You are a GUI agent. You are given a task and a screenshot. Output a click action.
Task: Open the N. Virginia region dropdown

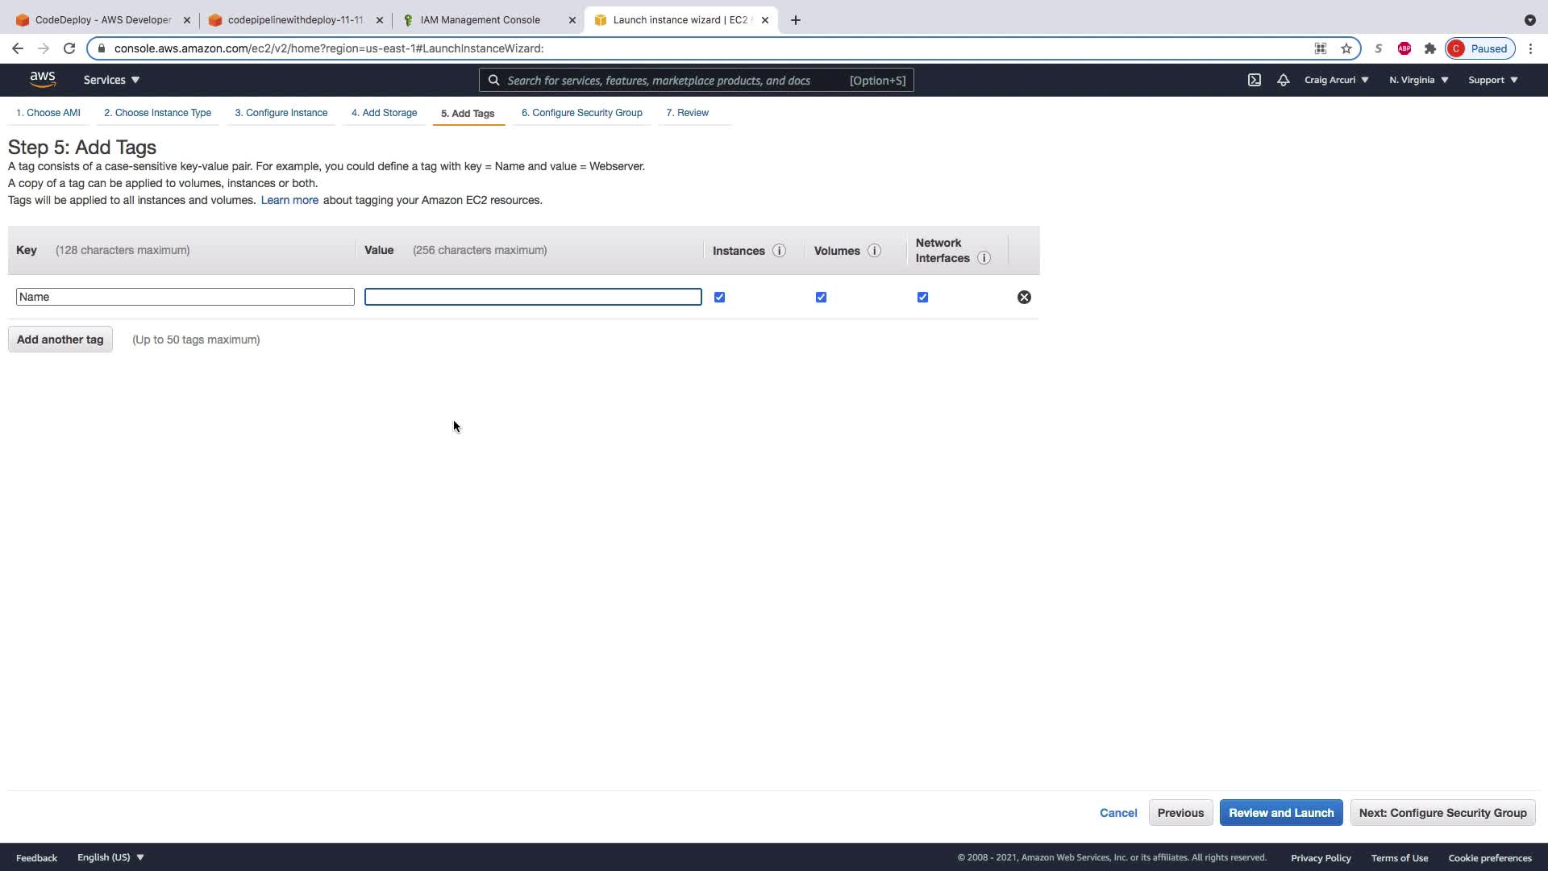(1418, 80)
